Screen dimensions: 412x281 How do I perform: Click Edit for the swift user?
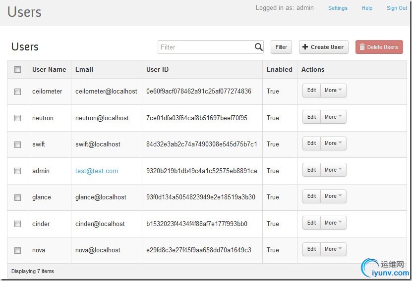click(x=311, y=143)
